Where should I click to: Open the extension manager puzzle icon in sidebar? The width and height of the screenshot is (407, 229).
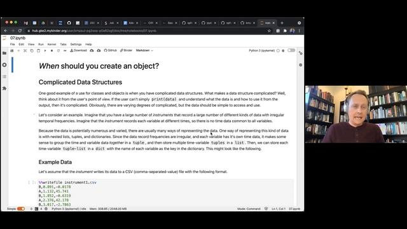click(x=4, y=88)
